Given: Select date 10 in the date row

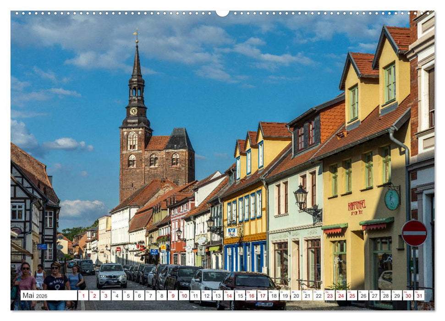Looking at the screenshot, I should pyautogui.click(x=185, y=295).
